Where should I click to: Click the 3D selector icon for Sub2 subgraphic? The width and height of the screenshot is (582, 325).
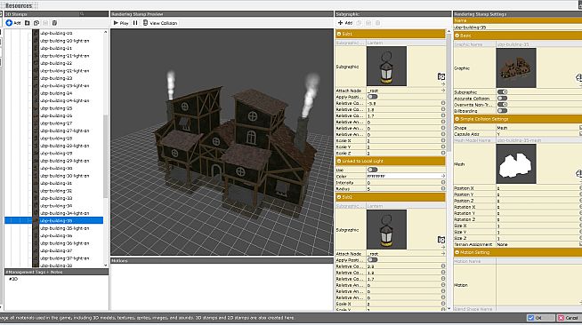coord(441,240)
